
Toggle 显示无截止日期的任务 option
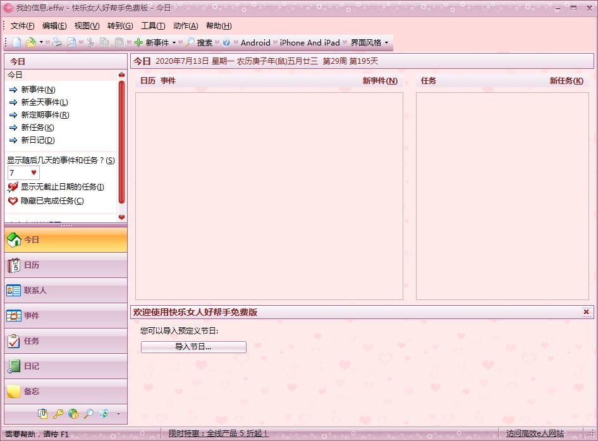pos(61,187)
